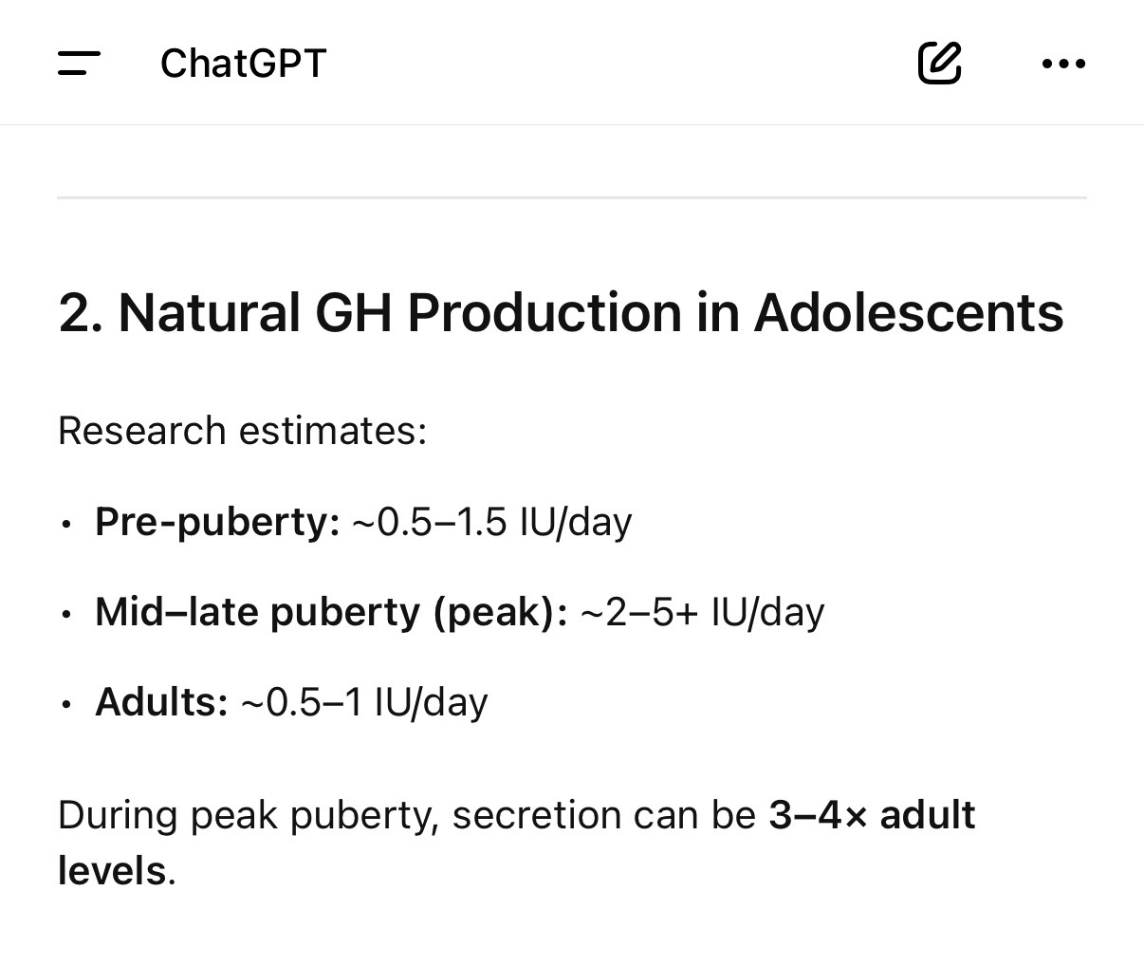Viewport: 1144px width, 965px height.
Task: Open the three-dot more options menu
Action: [1063, 64]
